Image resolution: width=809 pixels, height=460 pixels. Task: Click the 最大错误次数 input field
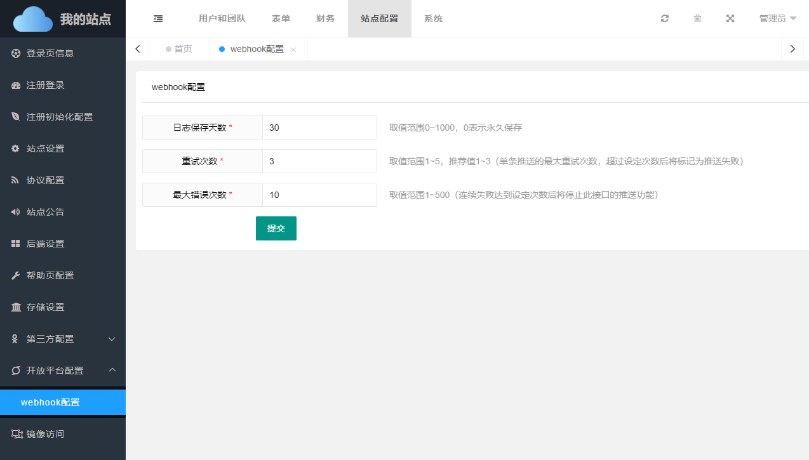[319, 195]
